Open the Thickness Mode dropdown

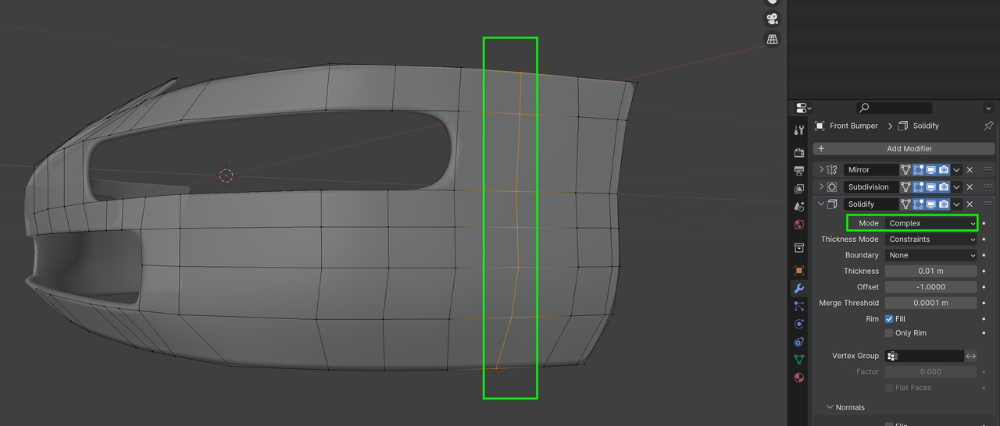point(930,240)
